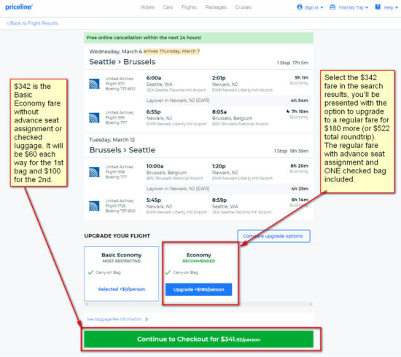Open the Help dropdown menu
The image size is (401, 357).
(386, 7)
